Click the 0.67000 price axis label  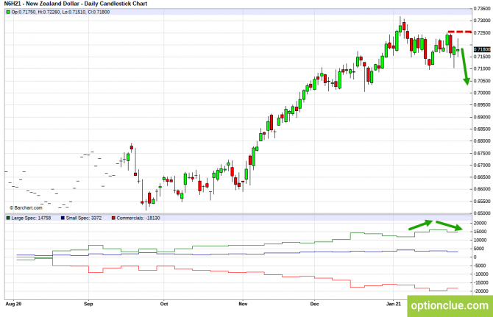tap(482, 165)
